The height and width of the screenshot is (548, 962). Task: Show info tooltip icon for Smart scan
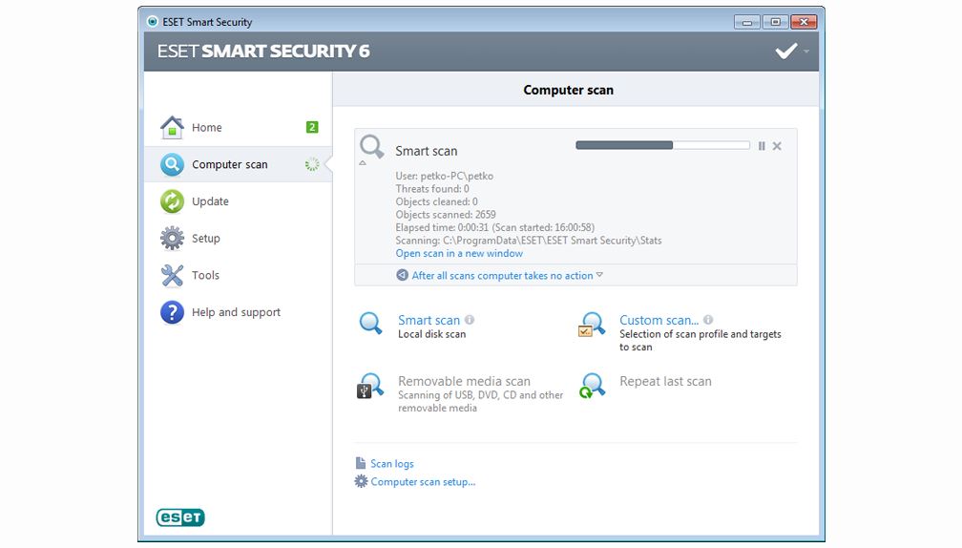point(470,320)
